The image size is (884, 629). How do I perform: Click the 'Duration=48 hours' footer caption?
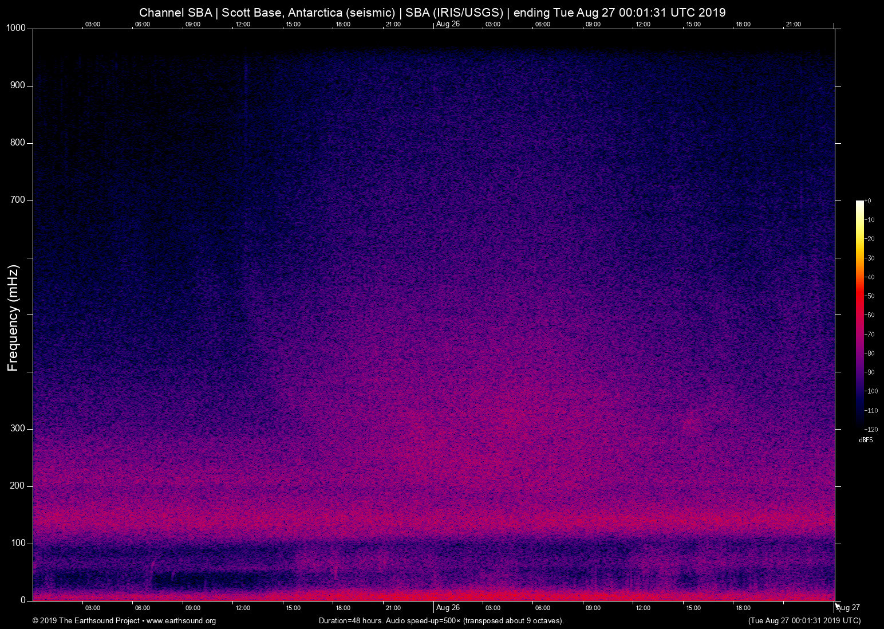coord(441,620)
